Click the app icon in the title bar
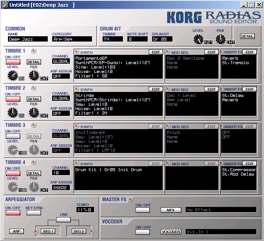The image size is (264, 241). [5, 5]
